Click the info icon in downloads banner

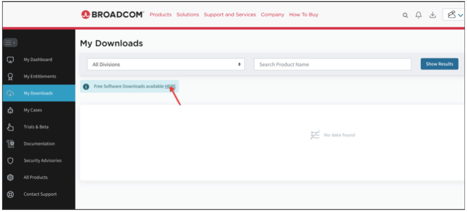coord(86,87)
